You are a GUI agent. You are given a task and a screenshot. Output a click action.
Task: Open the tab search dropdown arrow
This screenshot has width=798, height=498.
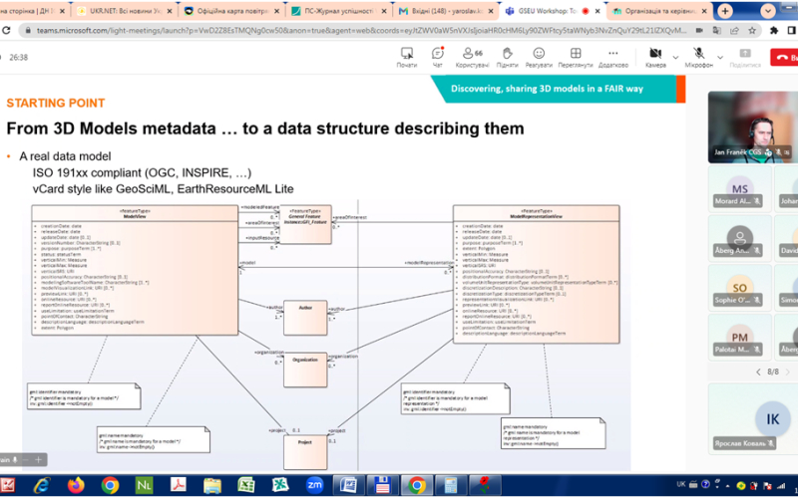click(x=767, y=11)
